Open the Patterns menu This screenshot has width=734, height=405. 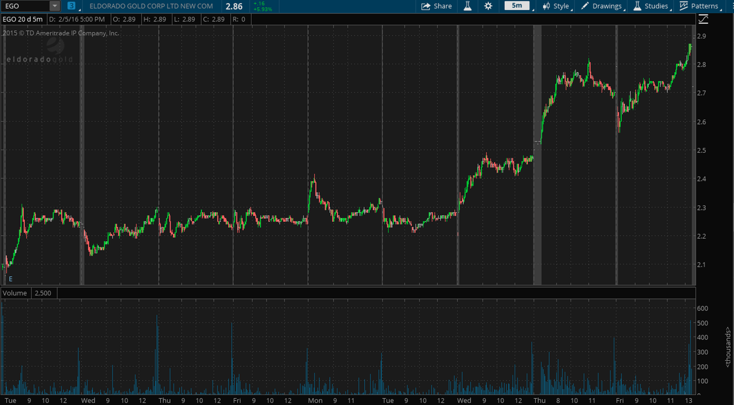[704, 6]
